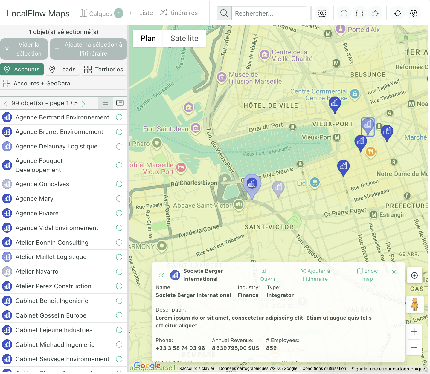The image size is (430, 374).
Task: Click the locate-me crosshair button
Action: tap(414, 275)
